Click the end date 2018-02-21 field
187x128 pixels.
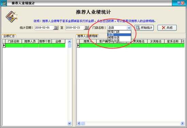74,28
